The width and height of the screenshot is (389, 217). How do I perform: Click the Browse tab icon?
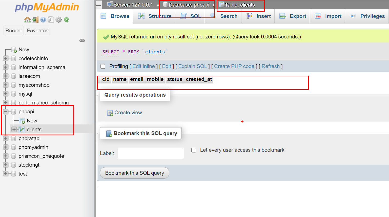coord(104,16)
